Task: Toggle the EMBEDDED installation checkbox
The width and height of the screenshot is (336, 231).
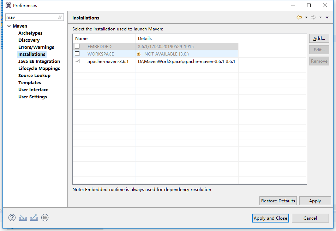Action: (x=77, y=46)
